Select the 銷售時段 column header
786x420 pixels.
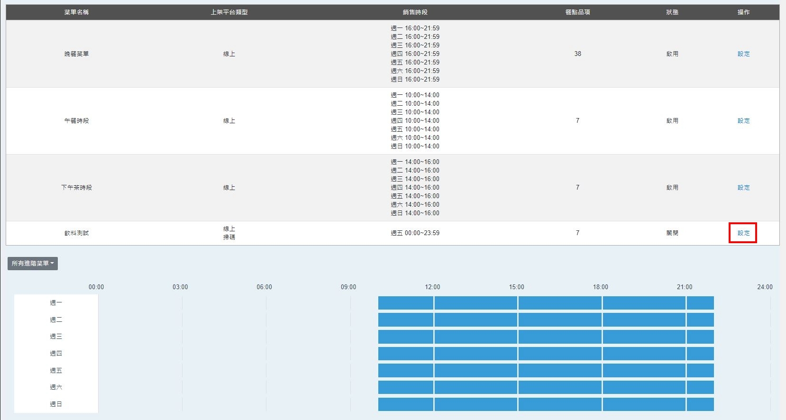click(x=415, y=12)
